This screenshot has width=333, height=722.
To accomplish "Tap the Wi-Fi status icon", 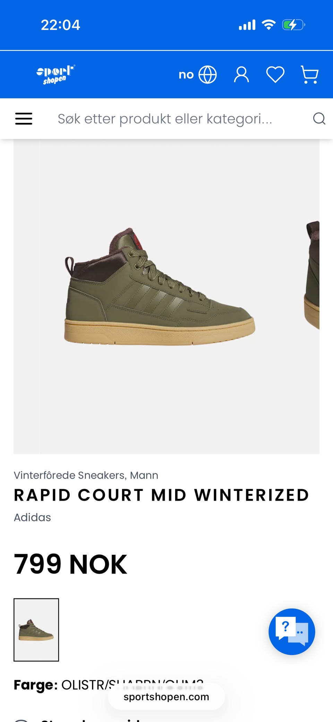I will pyautogui.click(x=268, y=25).
